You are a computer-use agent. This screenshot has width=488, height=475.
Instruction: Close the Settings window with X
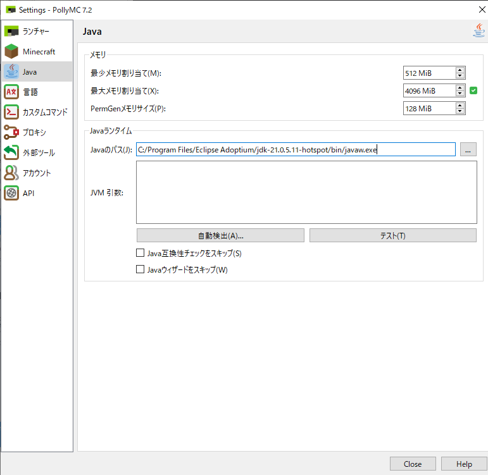click(482, 9)
